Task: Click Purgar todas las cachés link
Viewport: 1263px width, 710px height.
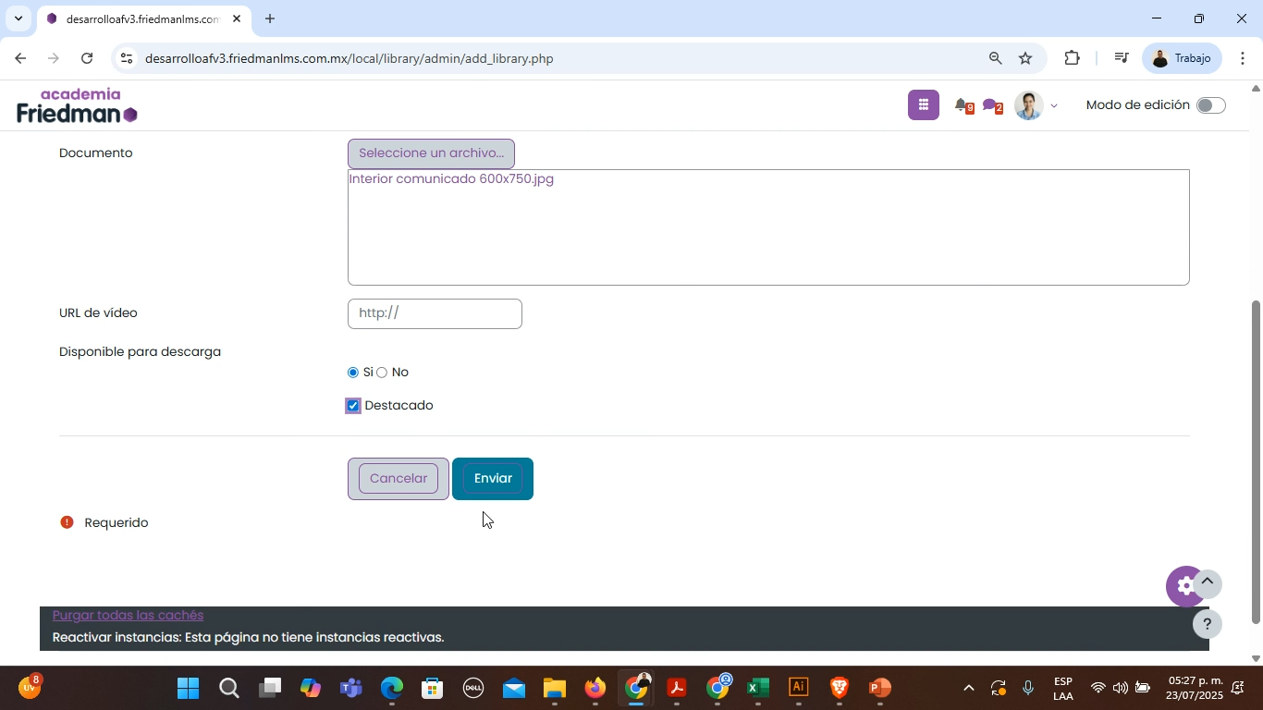Action: 128,616
